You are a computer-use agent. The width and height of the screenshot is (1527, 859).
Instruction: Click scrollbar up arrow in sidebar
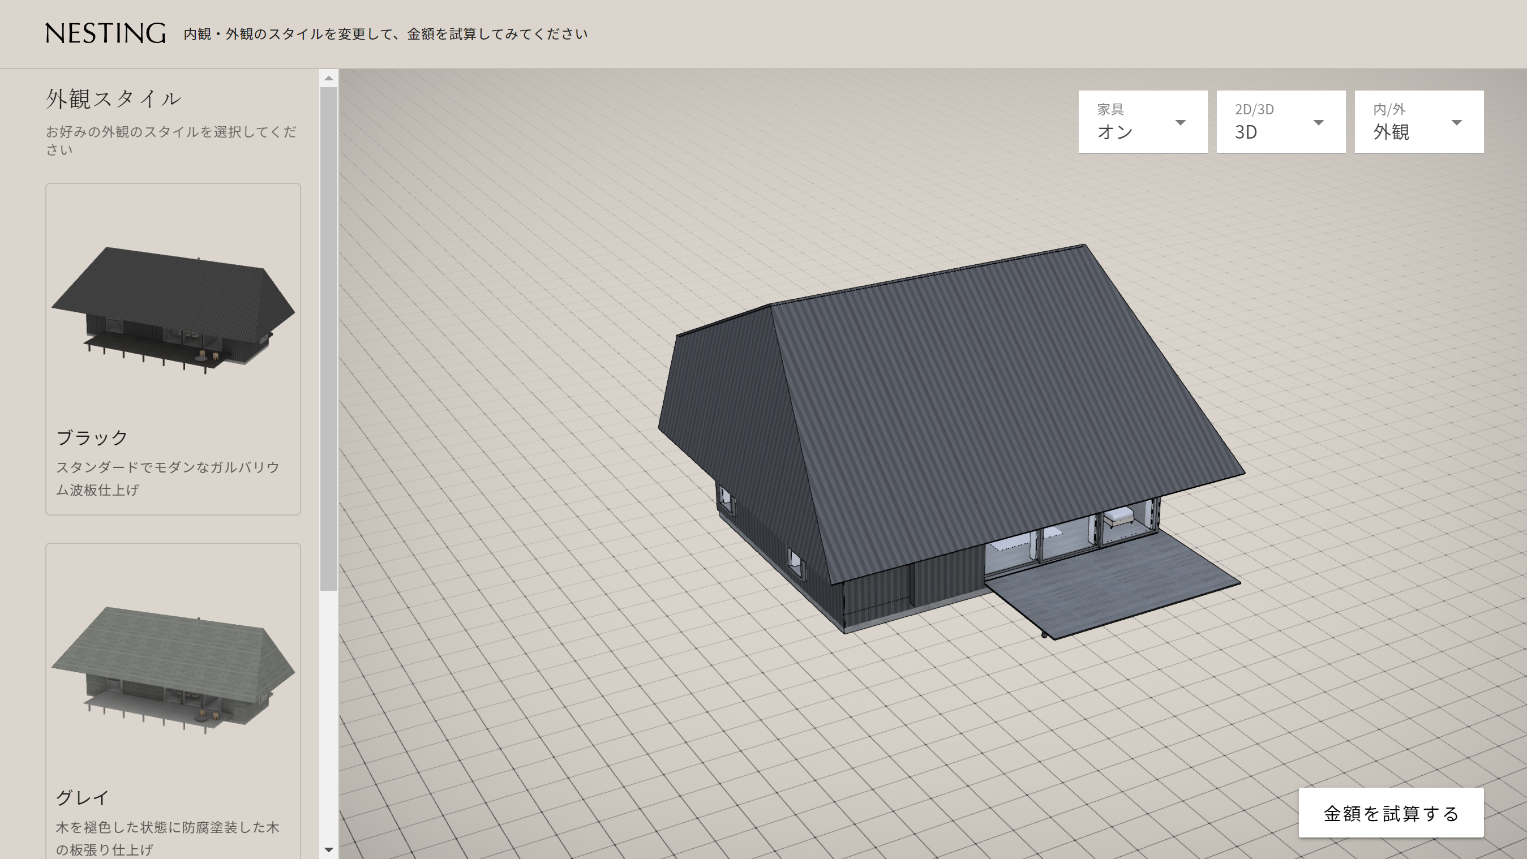coord(329,78)
